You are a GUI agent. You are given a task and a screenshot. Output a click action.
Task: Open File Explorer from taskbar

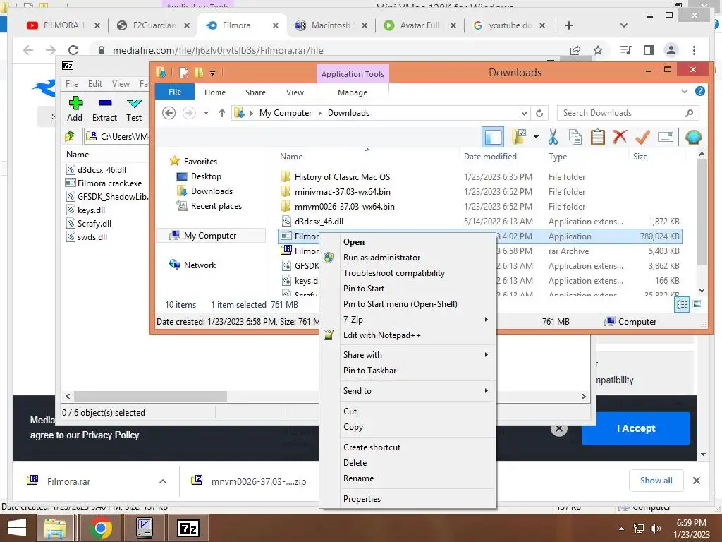(x=55, y=528)
